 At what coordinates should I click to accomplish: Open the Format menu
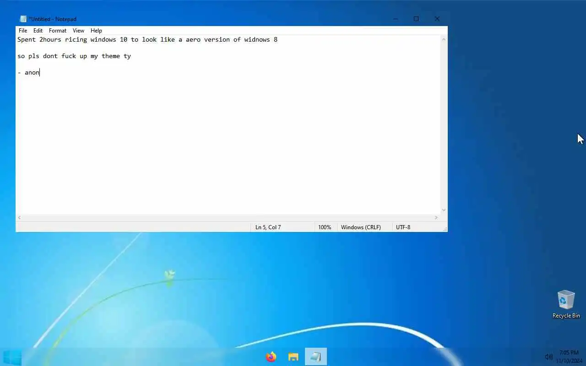(58, 31)
